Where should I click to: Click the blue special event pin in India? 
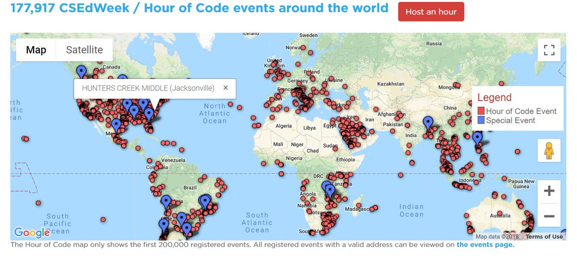[x=428, y=124]
